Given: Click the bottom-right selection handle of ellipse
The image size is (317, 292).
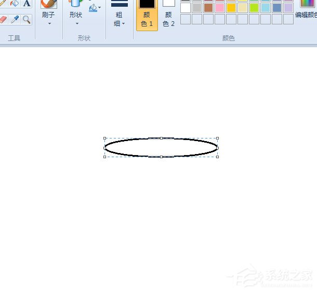Looking at the screenshot, I should click(218, 157).
